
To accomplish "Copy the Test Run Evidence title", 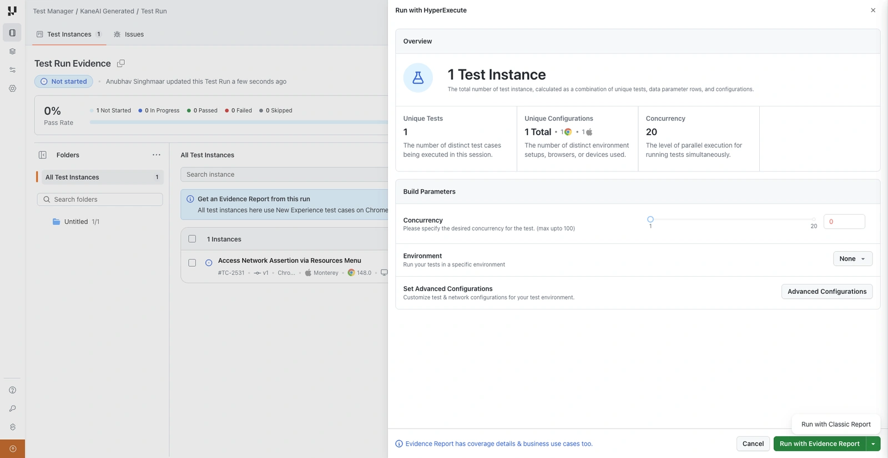I will 121,63.
